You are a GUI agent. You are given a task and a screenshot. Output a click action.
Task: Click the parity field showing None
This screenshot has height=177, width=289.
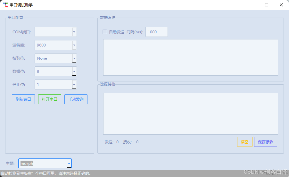click(x=56, y=58)
